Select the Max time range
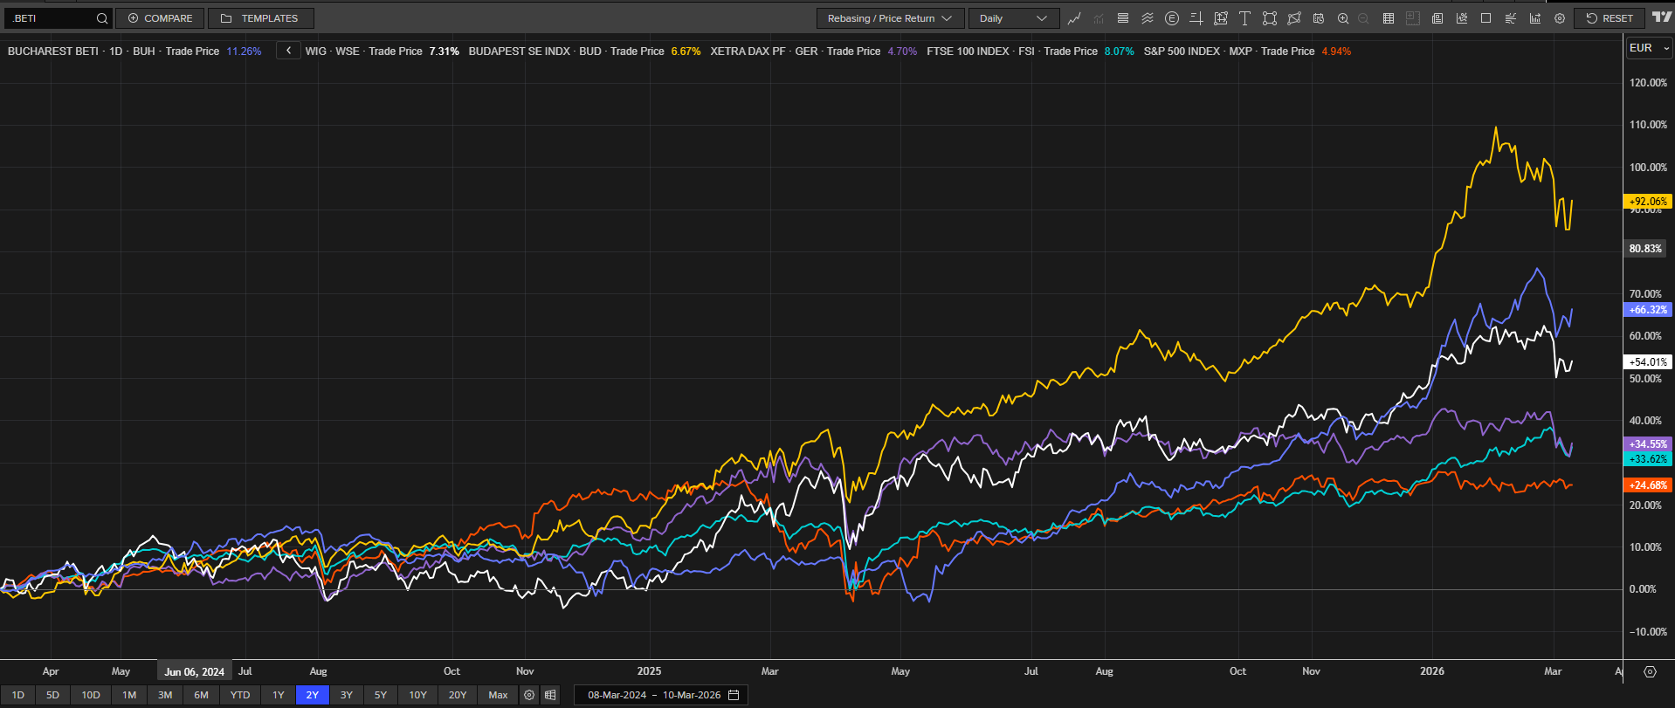Viewport: 1675px width, 708px height. [498, 695]
